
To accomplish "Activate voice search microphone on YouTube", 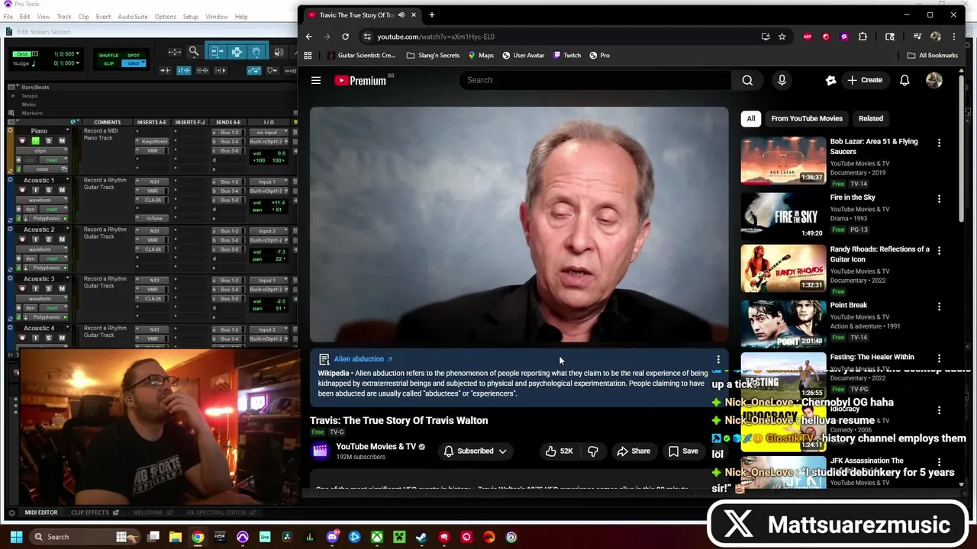I will point(782,80).
